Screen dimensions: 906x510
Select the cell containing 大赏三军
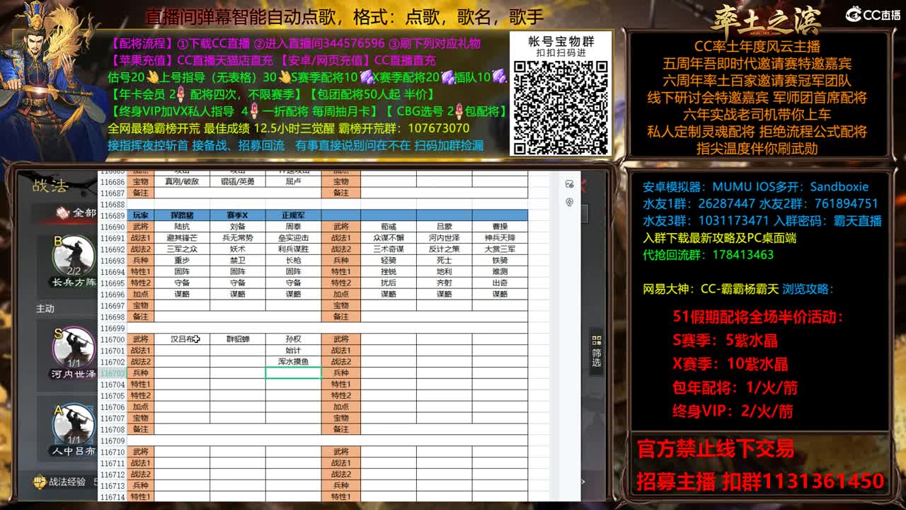tap(500, 249)
